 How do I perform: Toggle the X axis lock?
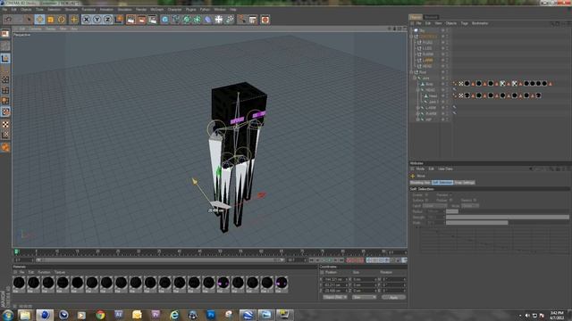86,20
